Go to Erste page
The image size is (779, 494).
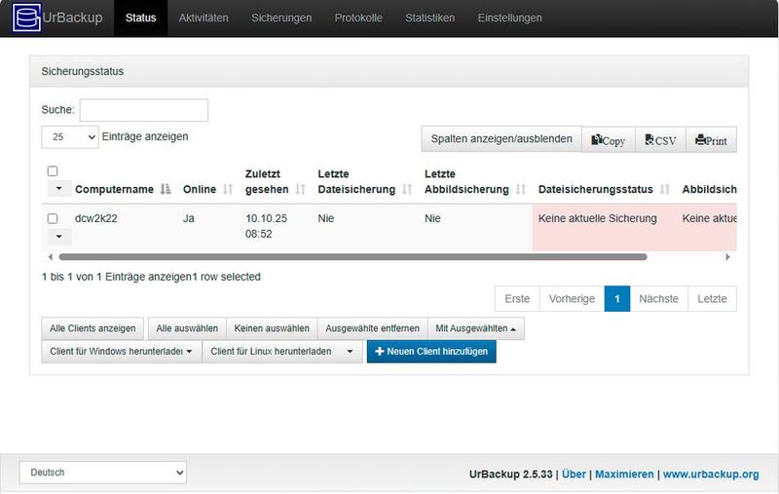click(517, 299)
